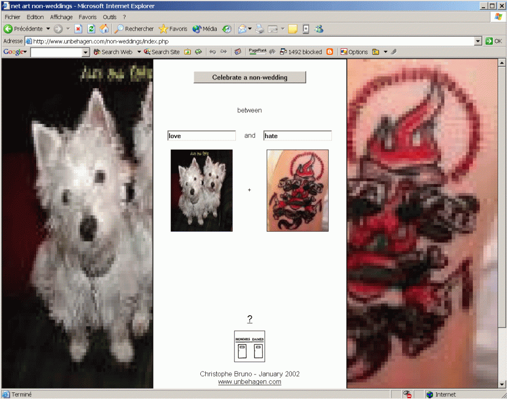507x399 pixels.
Task: Click the Stop loading icon
Action: click(x=78, y=29)
